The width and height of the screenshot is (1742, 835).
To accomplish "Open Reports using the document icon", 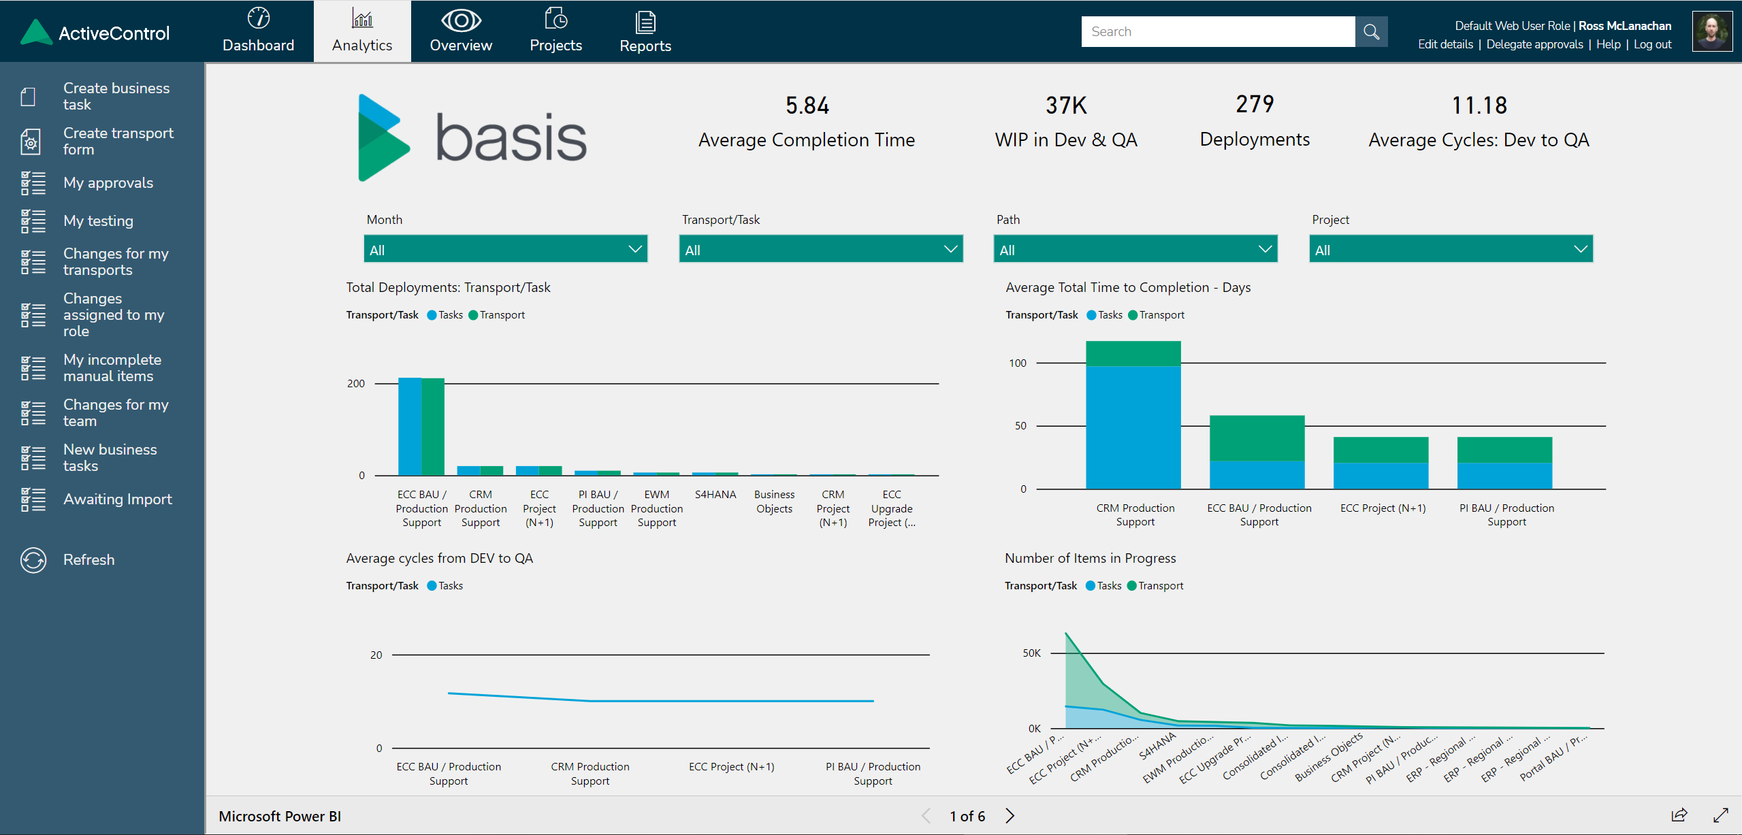I will tap(645, 22).
